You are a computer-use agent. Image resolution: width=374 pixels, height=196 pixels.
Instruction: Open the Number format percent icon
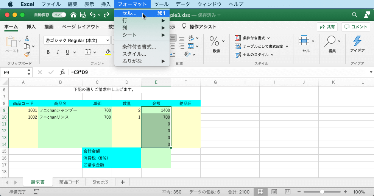[x=214, y=41]
